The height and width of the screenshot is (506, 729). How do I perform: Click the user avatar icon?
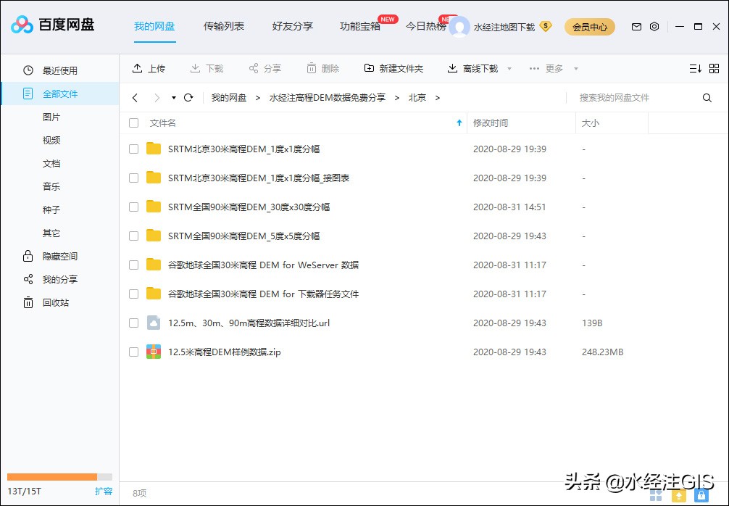pyautogui.click(x=459, y=27)
